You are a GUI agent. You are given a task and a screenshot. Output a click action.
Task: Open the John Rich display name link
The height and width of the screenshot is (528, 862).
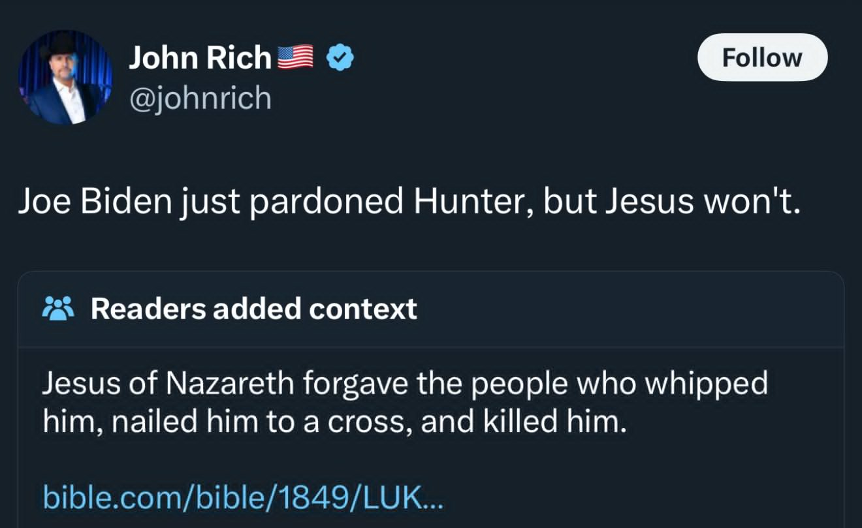(200, 58)
